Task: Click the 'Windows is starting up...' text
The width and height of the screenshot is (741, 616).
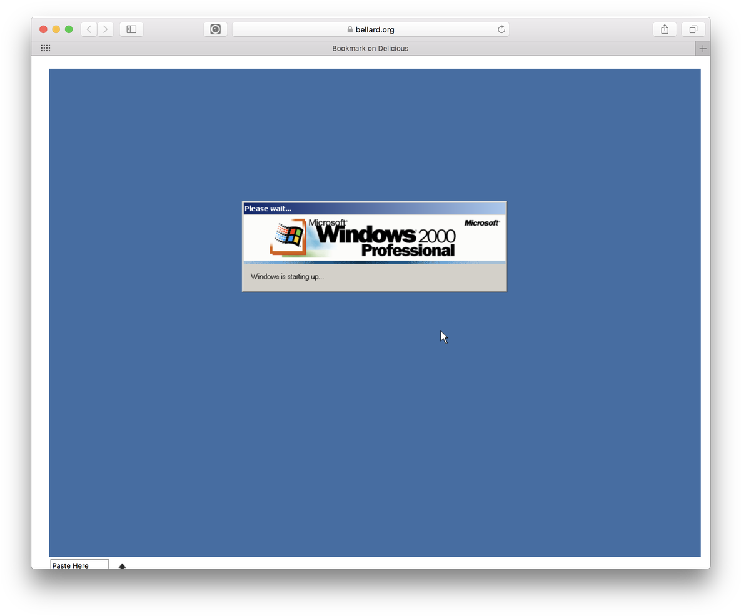Action: tap(287, 277)
